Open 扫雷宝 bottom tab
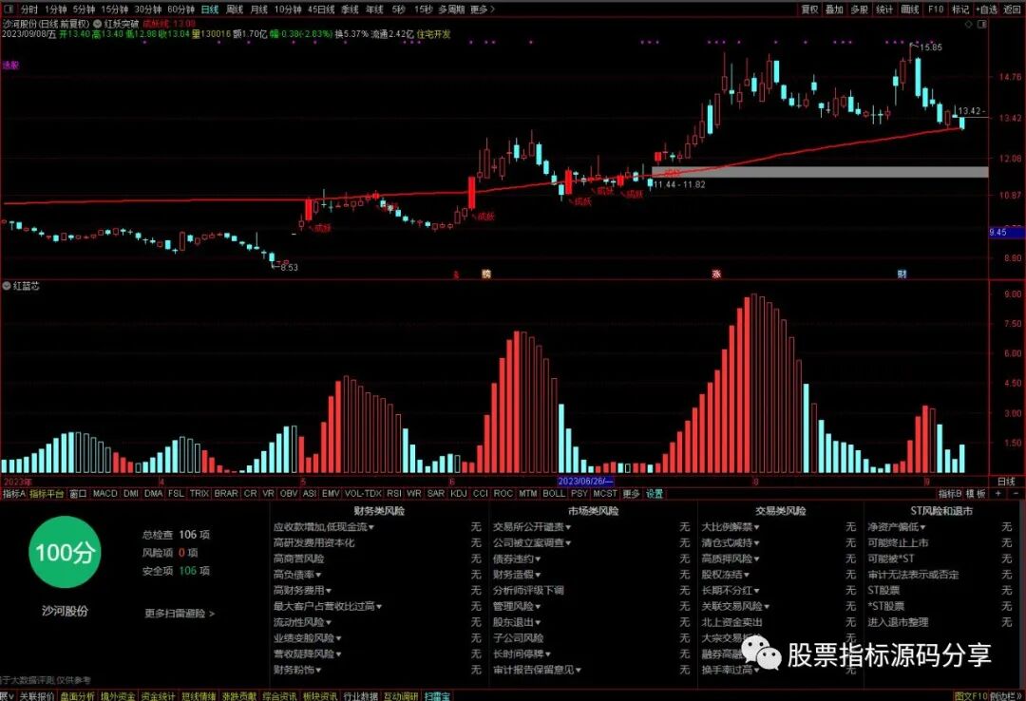 [437, 695]
